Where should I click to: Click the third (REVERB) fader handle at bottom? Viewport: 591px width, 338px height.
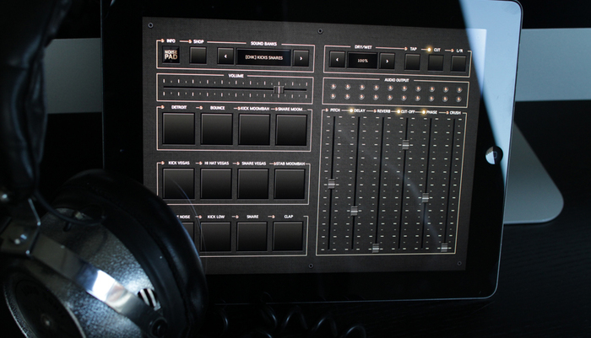click(376, 248)
